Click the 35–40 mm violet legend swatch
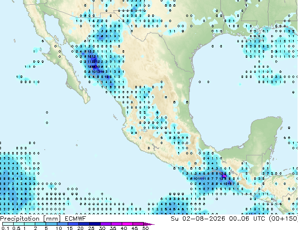 click(x=116, y=224)
